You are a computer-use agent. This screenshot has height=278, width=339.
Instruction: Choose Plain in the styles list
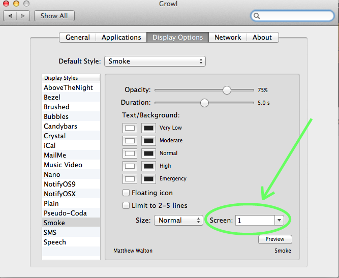tap(71, 203)
